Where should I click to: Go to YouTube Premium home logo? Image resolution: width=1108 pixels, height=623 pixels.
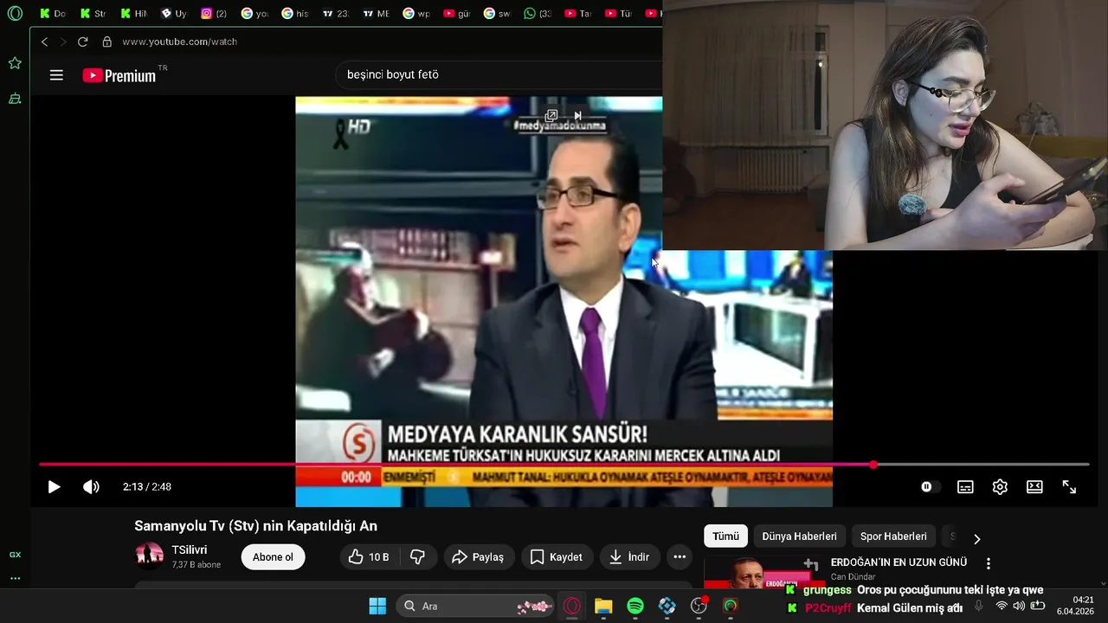coord(119,75)
